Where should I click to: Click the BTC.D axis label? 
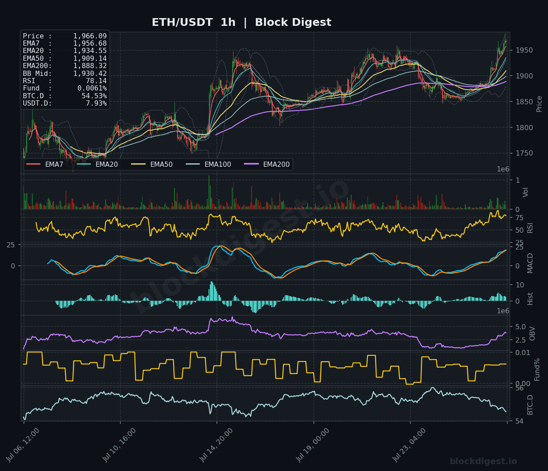click(x=530, y=405)
